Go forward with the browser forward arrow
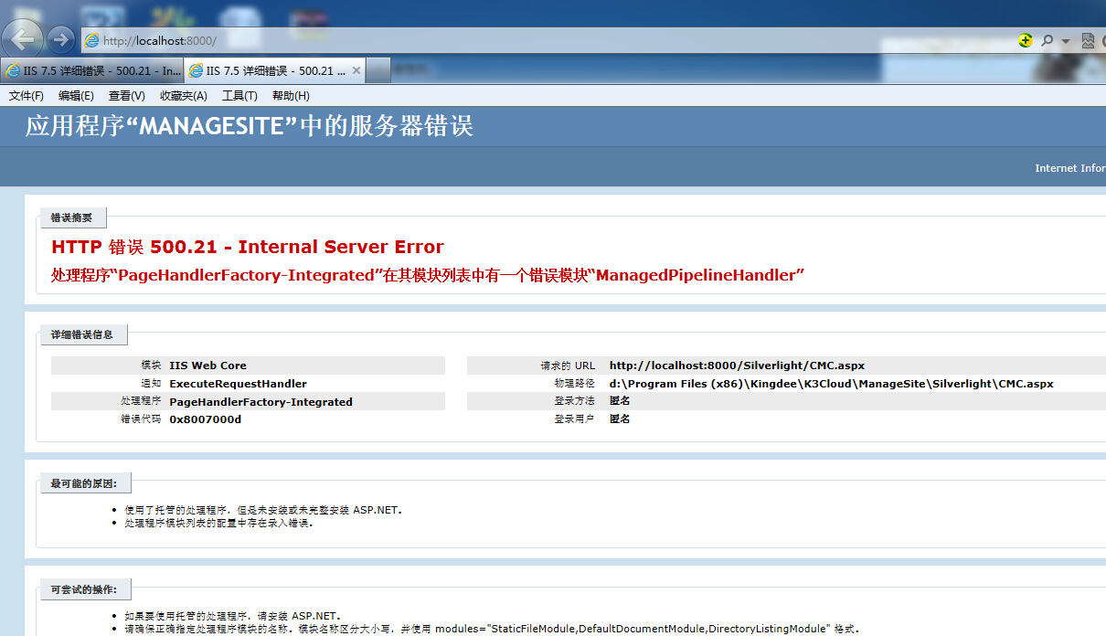 coord(60,39)
